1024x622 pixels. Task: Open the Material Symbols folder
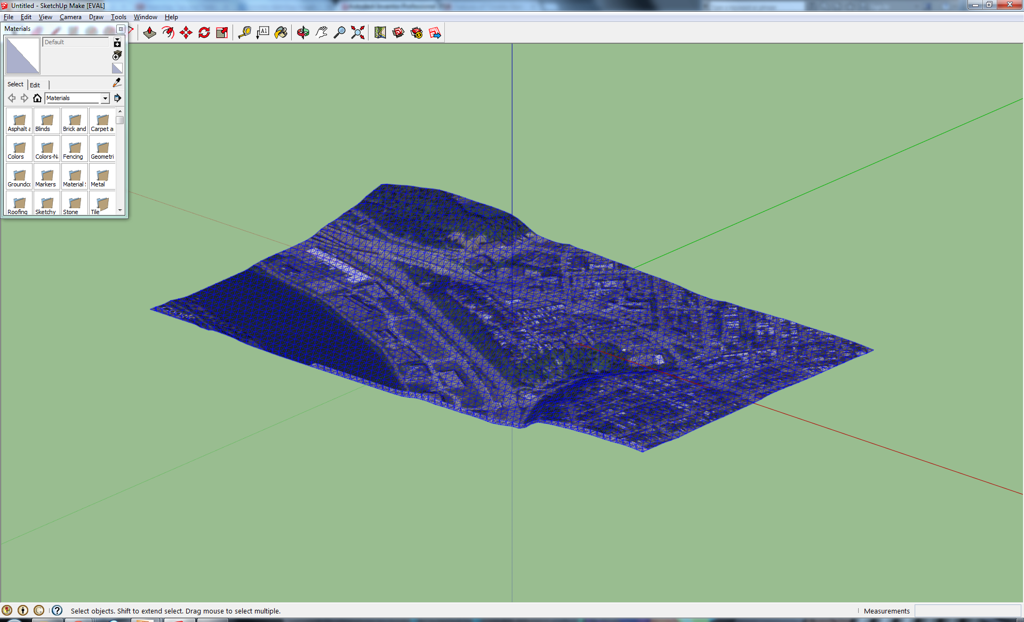pyautogui.click(x=75, y=177)
